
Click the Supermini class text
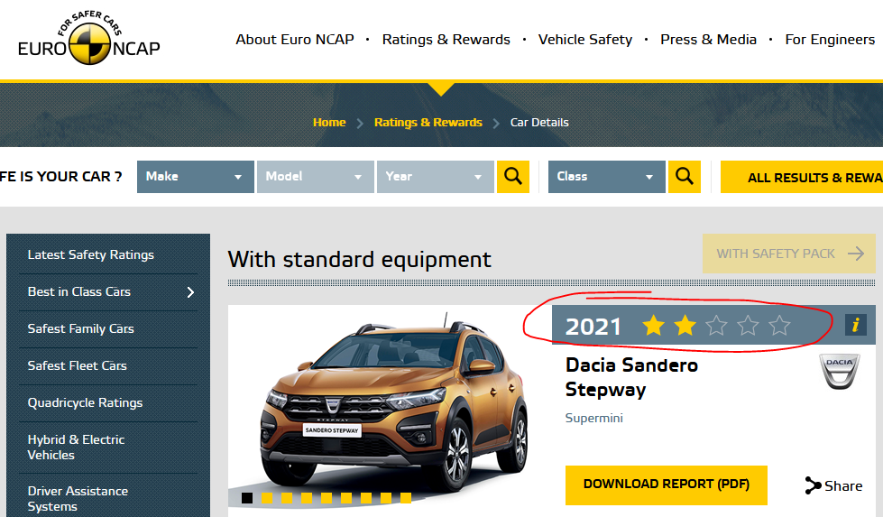[x=594, y=418]
